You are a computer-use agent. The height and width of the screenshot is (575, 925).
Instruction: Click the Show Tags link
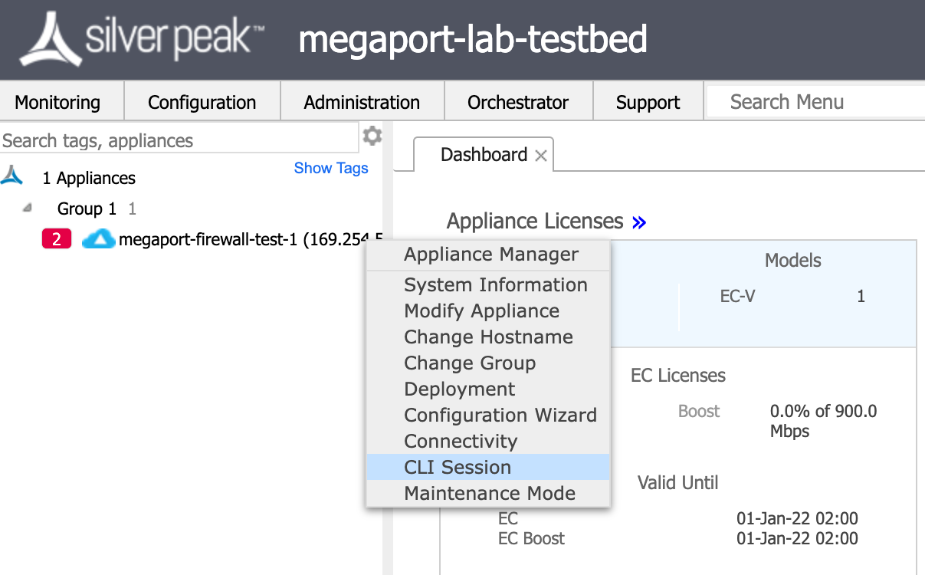331,168
